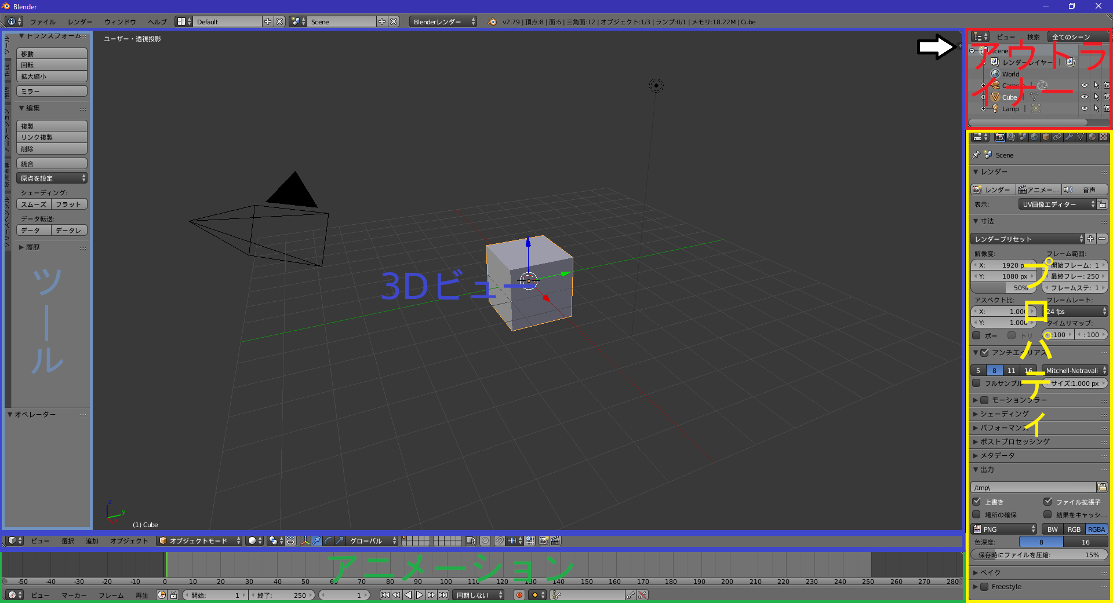Click the 複製 duplicate button
Viewport: 1113px width, 603px height.
click(x=52, y=126)
